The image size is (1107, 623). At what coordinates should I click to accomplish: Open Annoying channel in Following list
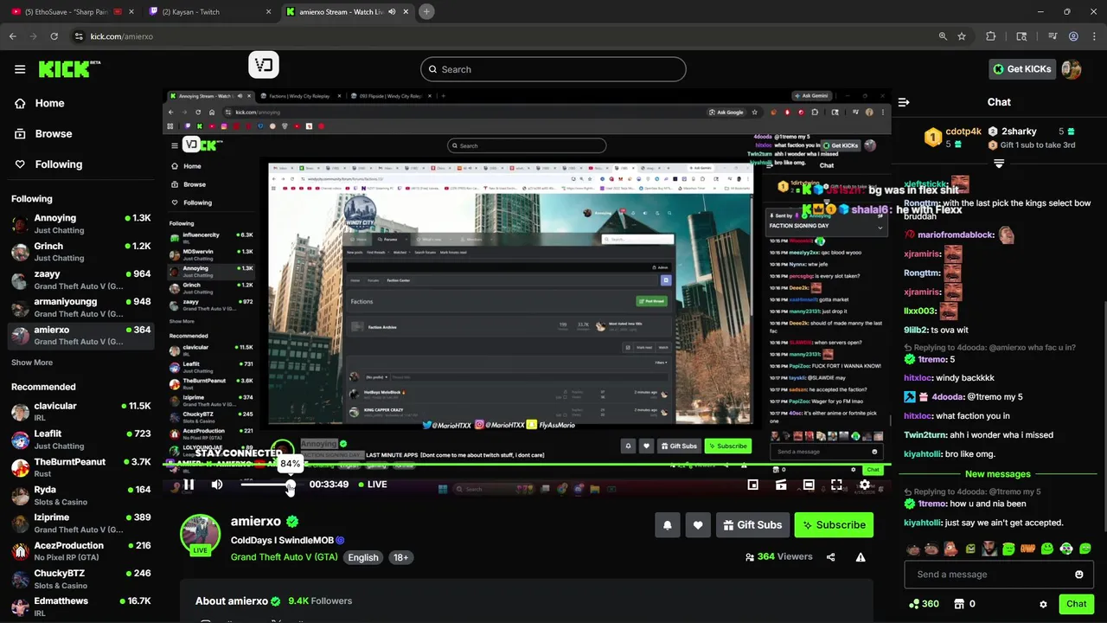[80, 223]
